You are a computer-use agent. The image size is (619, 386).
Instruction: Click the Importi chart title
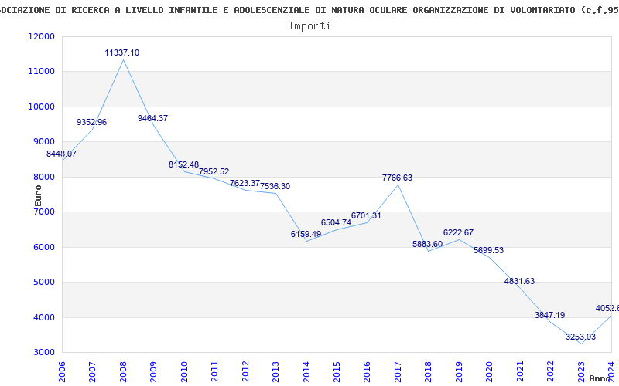pos(309,26)
